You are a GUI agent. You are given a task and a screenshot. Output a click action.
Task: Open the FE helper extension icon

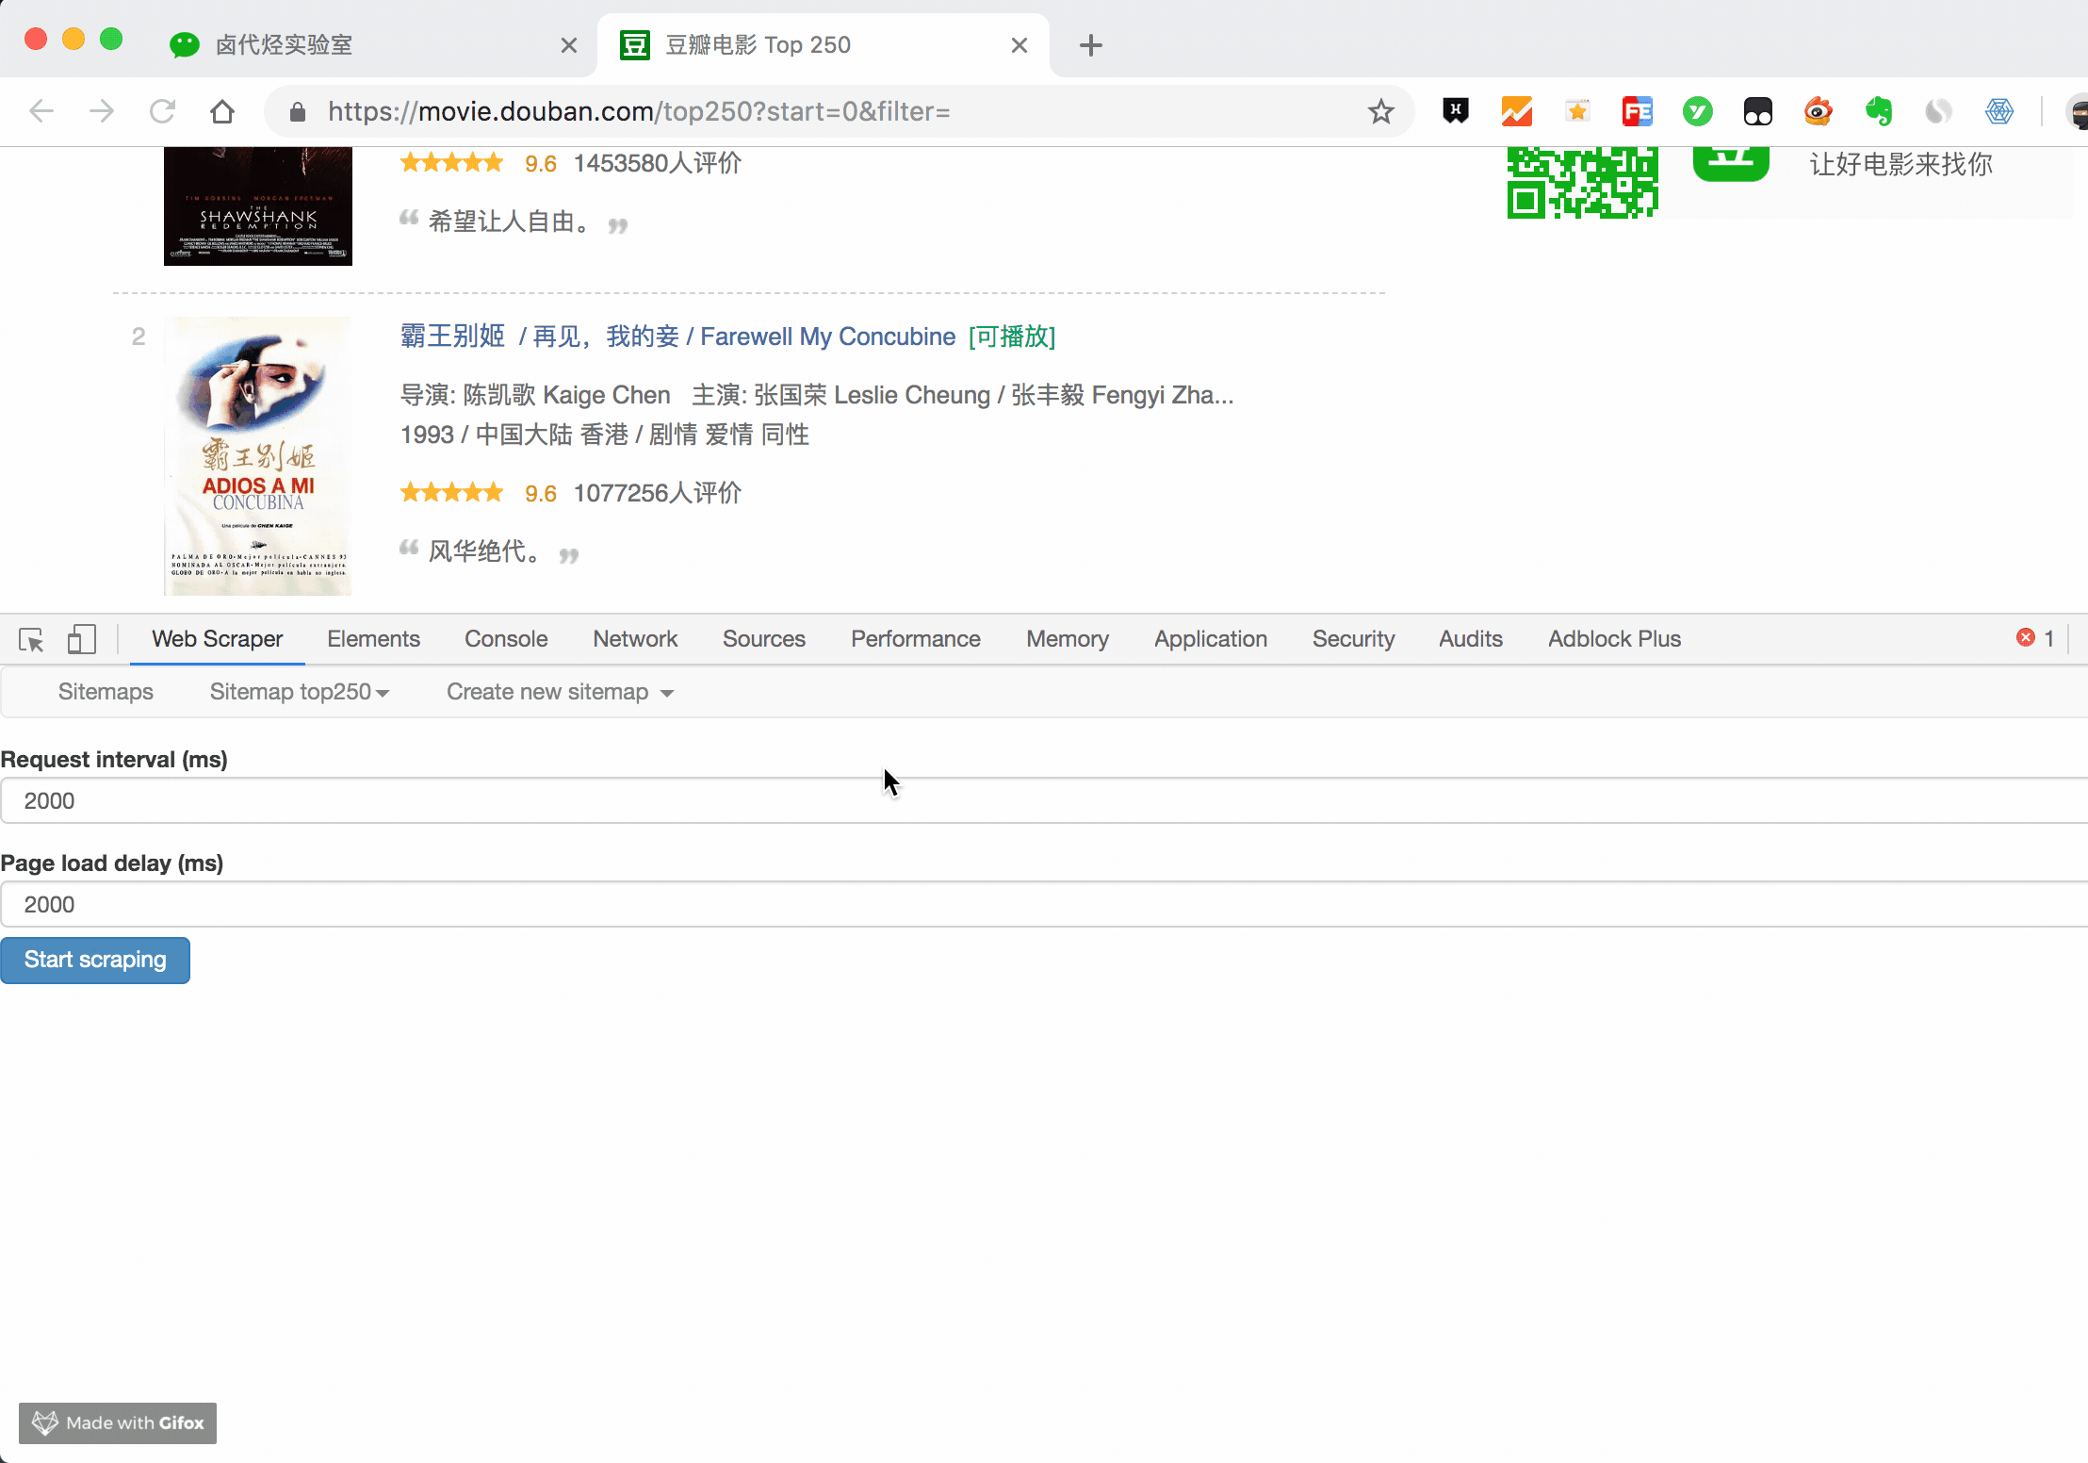click(x=1638, y=111)
